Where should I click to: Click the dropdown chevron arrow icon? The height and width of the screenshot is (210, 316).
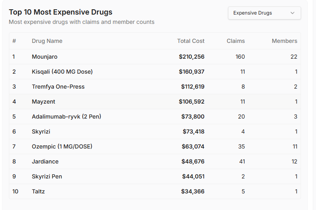[293, 13]
